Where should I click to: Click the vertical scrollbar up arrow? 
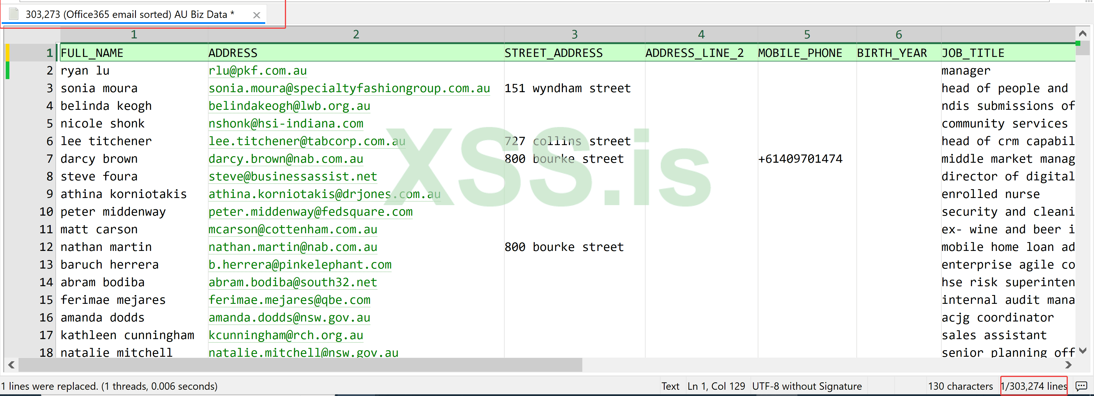point(1083,34)
